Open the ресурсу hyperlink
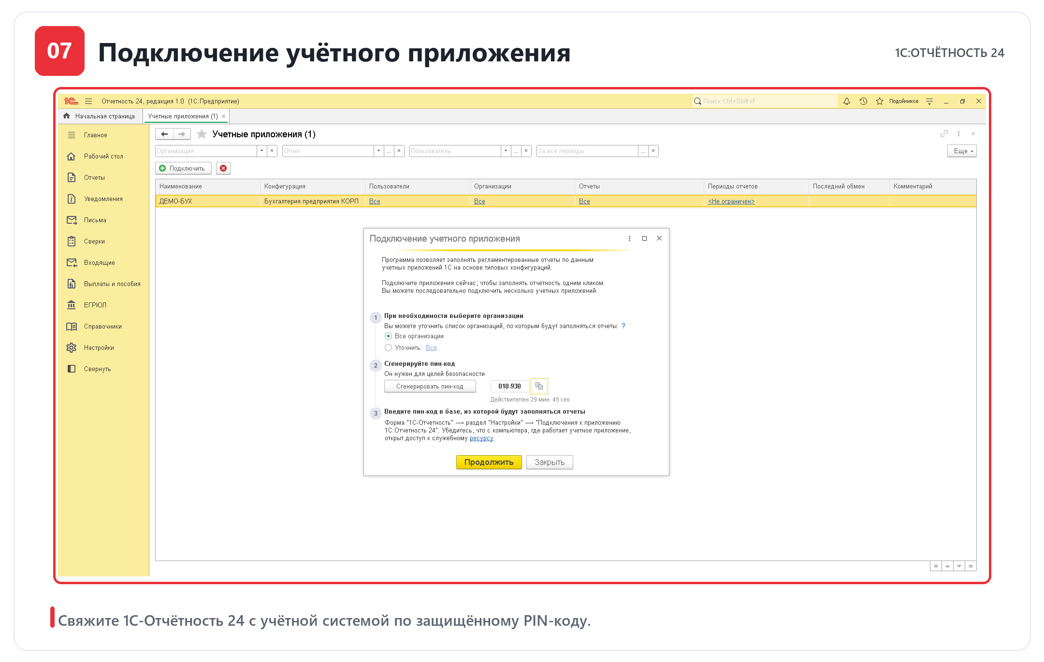 coord(481,438)
